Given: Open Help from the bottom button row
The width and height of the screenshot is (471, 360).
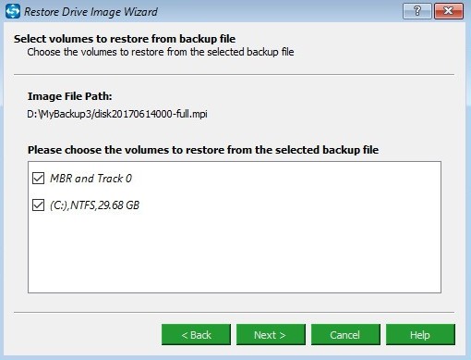Looking at the screenshot, I should click(x=420, y=335).
